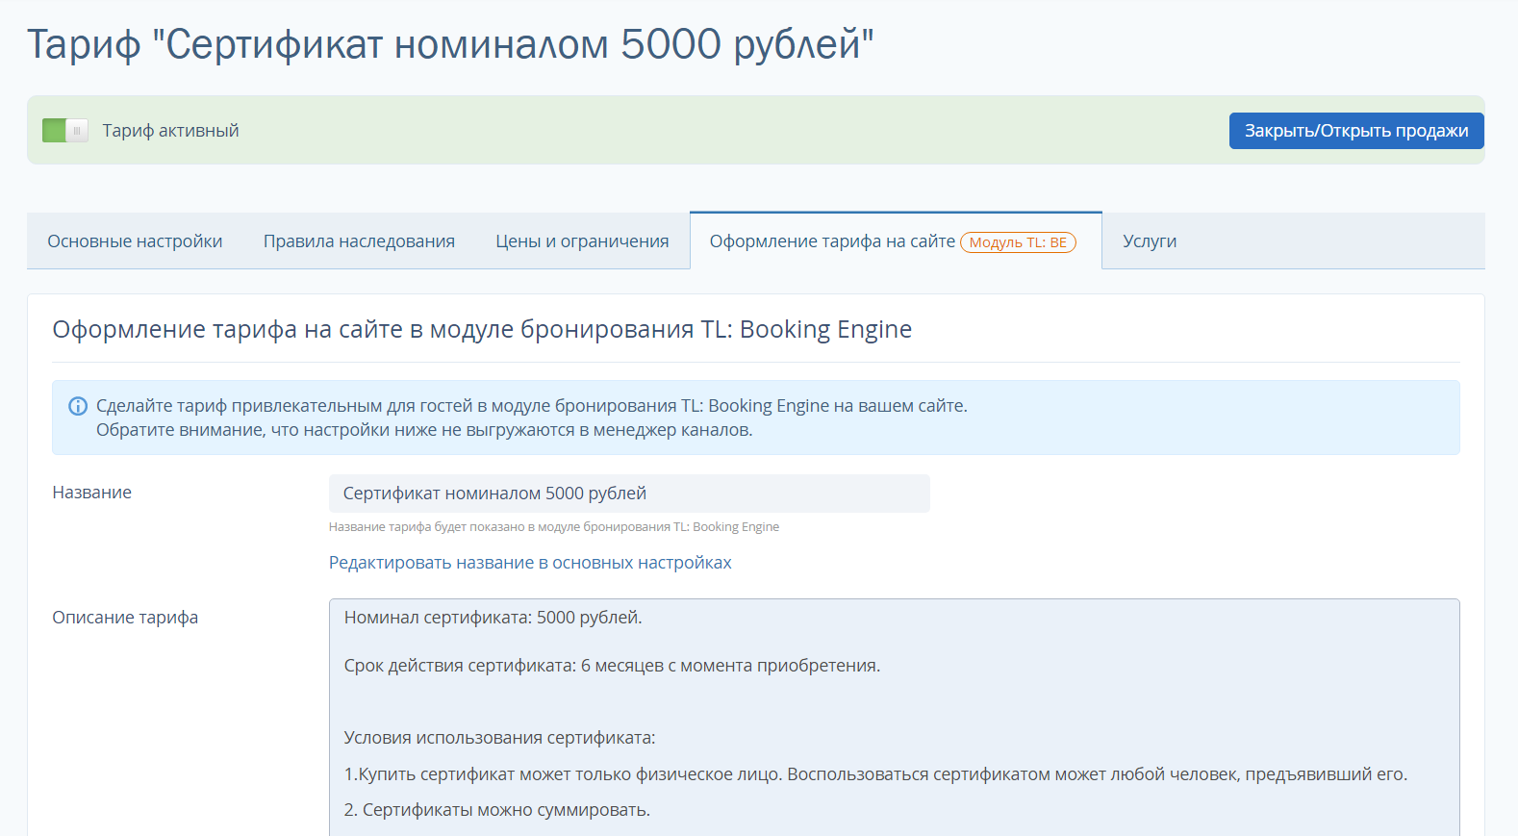Image resolution: width=1518 pixels, height=836 pixels.
Task: Follow "Редактировать название в основных настройках" link
Action: click(x=530, y=563)
